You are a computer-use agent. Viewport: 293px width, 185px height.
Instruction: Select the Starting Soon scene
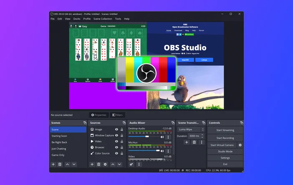point(68,136)
